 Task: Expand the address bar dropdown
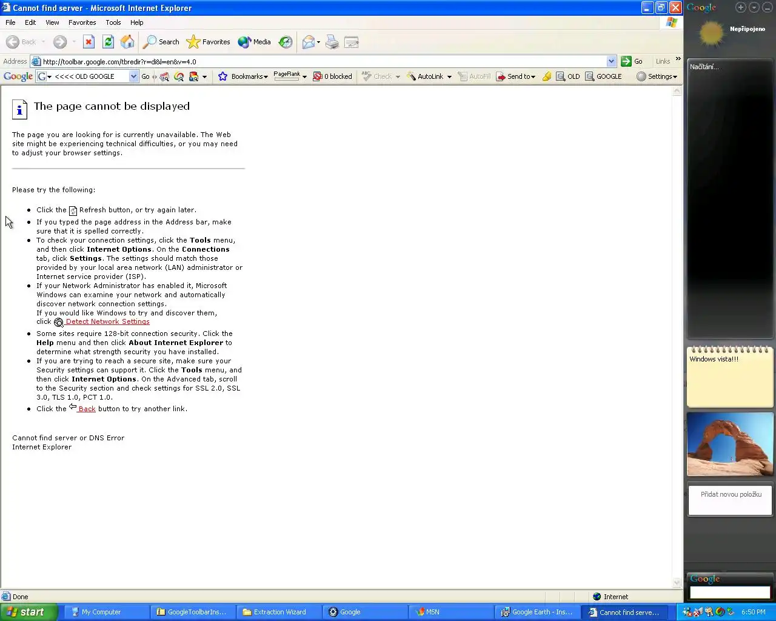coord(611,61)
